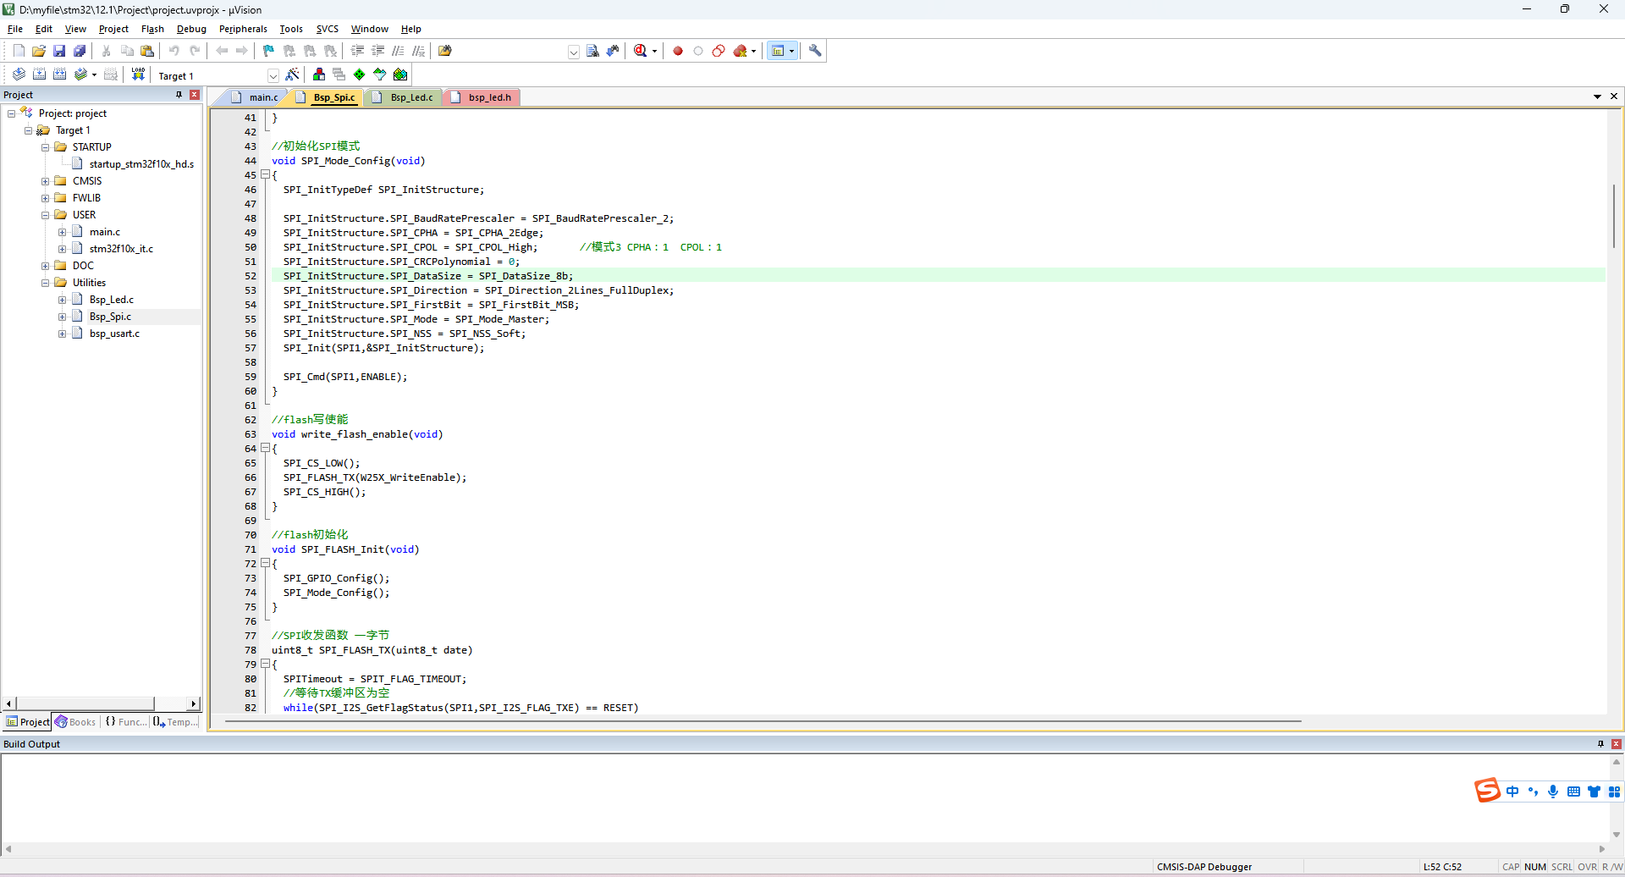Open the File menu
This screenshot has height=877, width=1625.
pyautogui.click(x=15, y=29)
